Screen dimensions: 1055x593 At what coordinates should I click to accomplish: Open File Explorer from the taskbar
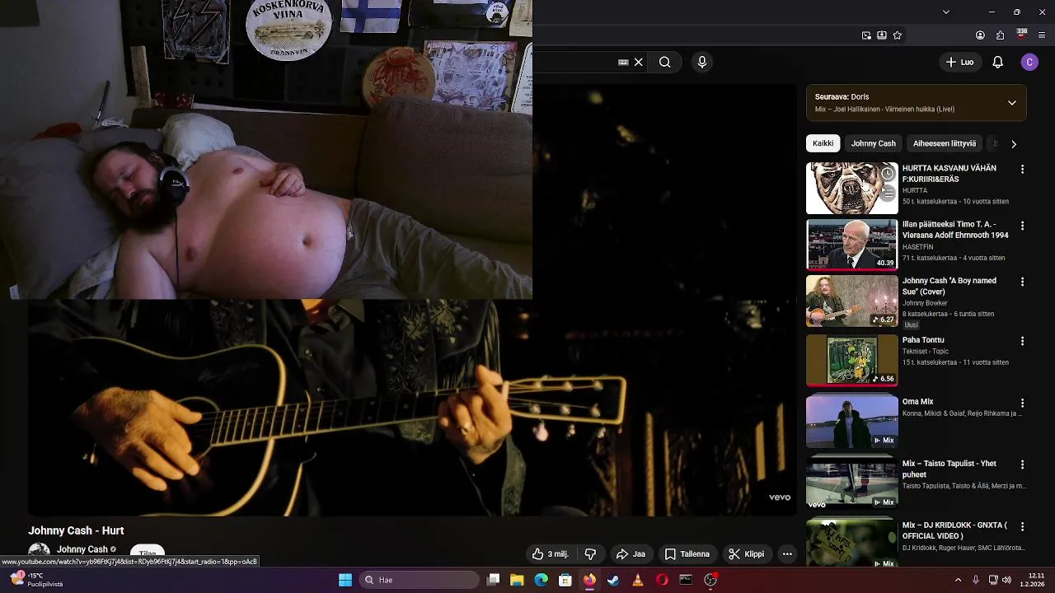(517, 580)
